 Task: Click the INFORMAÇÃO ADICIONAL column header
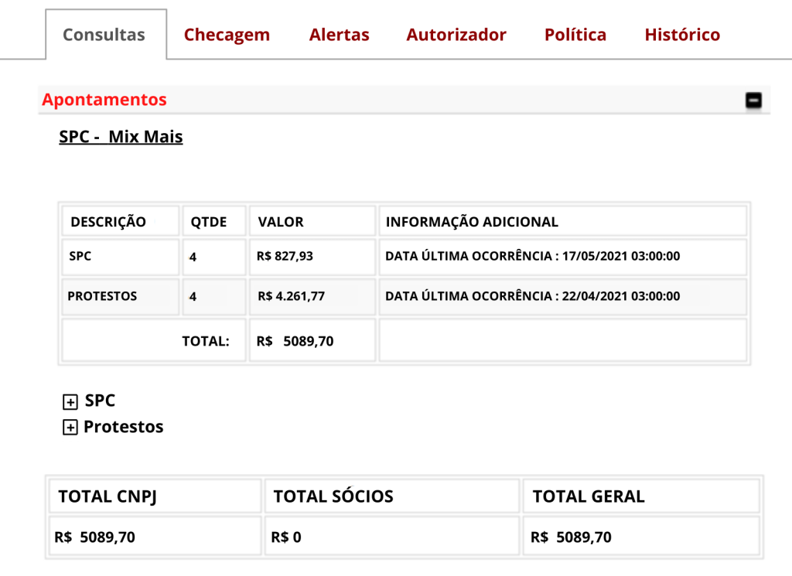click(472, 222)
